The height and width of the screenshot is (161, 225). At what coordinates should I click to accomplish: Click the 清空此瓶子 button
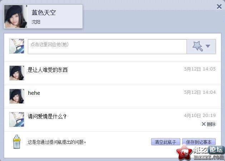coord(166,142)
